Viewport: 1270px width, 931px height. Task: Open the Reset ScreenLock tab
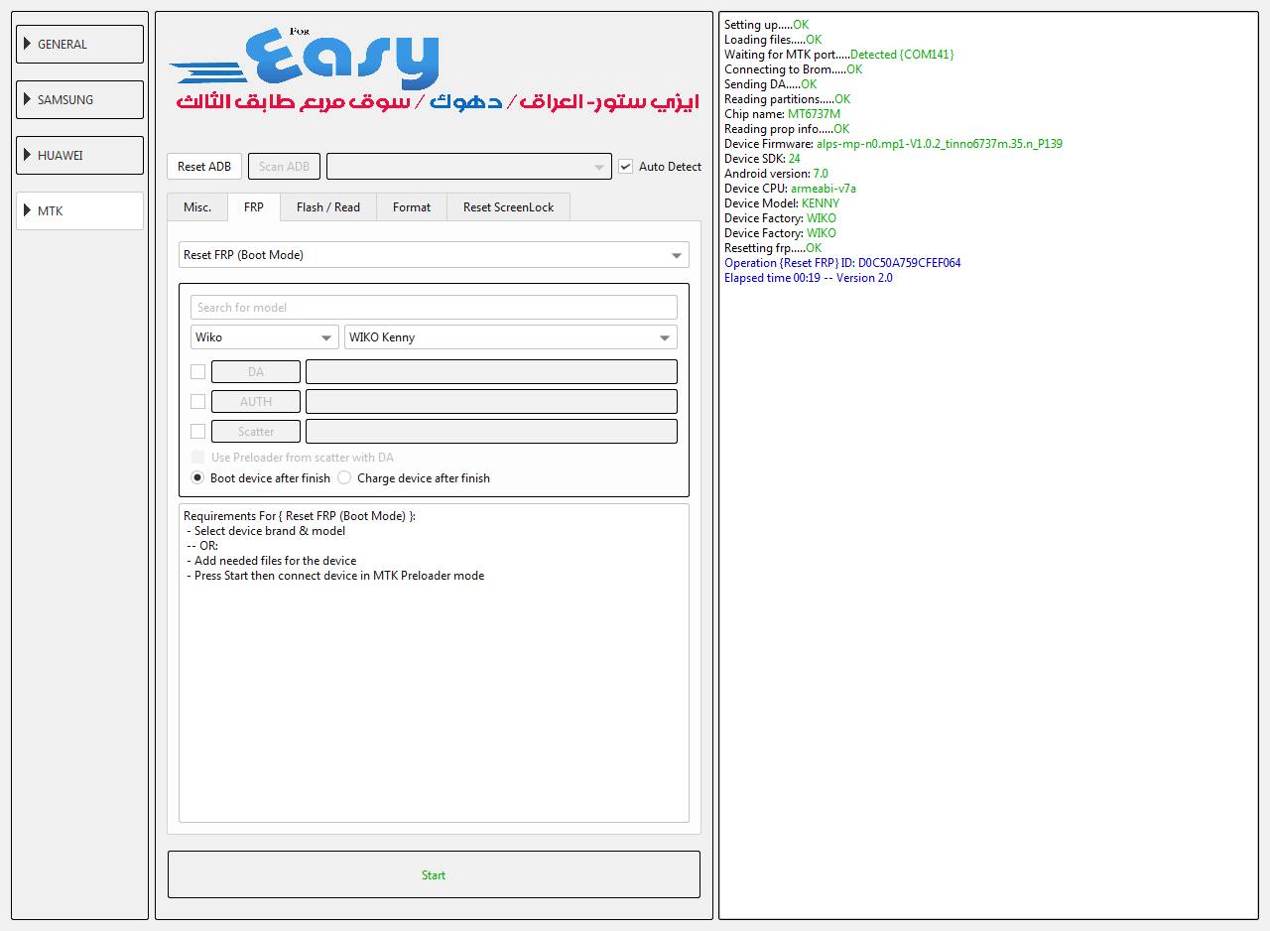click(x=509, y=207)
